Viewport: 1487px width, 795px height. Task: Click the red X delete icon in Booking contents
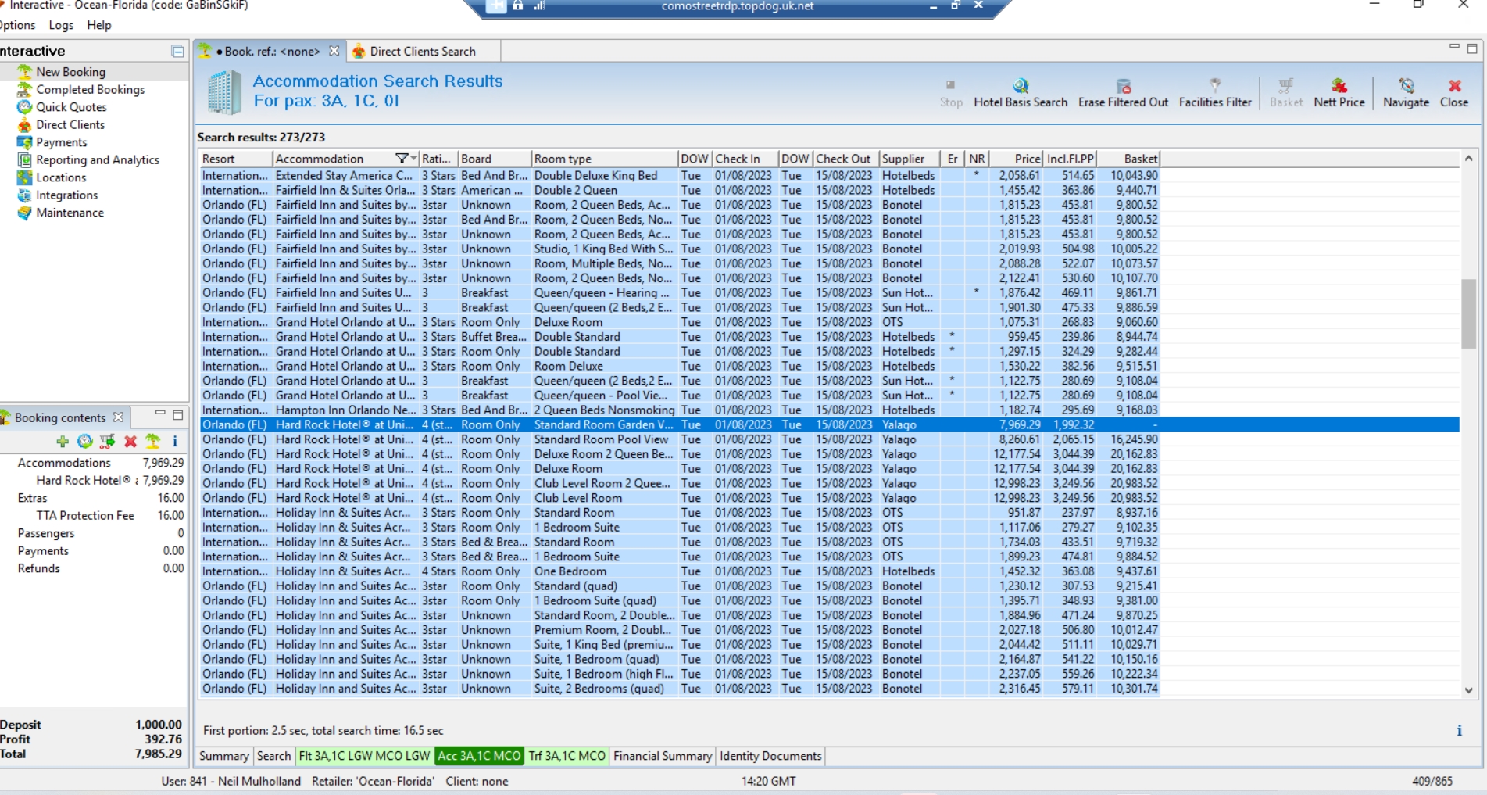pyautogui.click(x=130, y=442)
